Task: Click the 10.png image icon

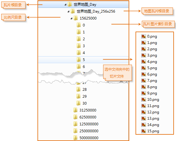Action: tap(144, 100)
